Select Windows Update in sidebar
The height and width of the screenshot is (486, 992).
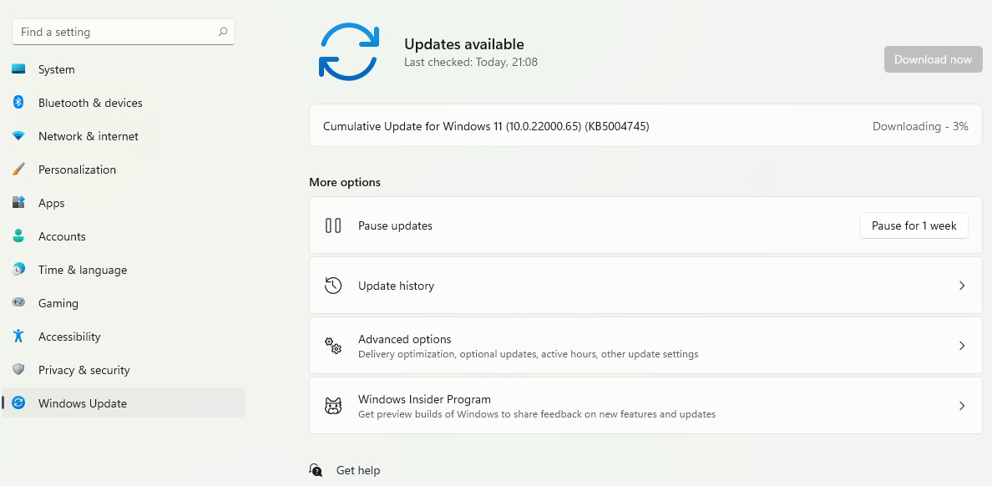coord(124,403)
